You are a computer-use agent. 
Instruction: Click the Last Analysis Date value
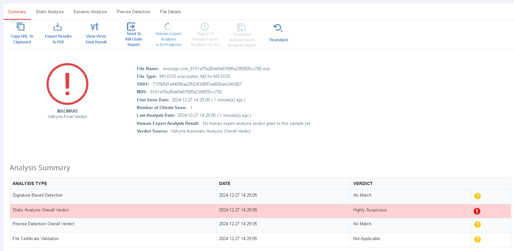(214, 115)
